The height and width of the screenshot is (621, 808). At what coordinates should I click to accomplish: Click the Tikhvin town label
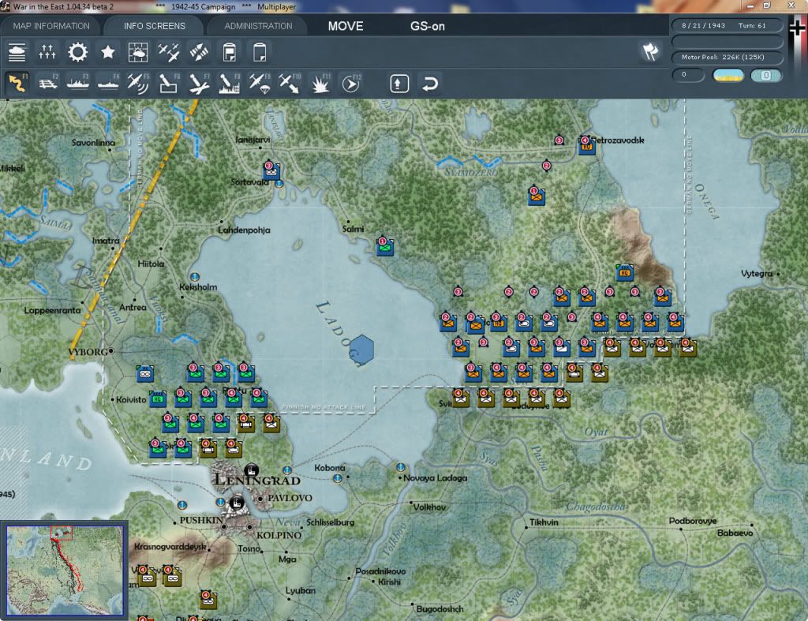pyautogui.click(x=544, y=522)
